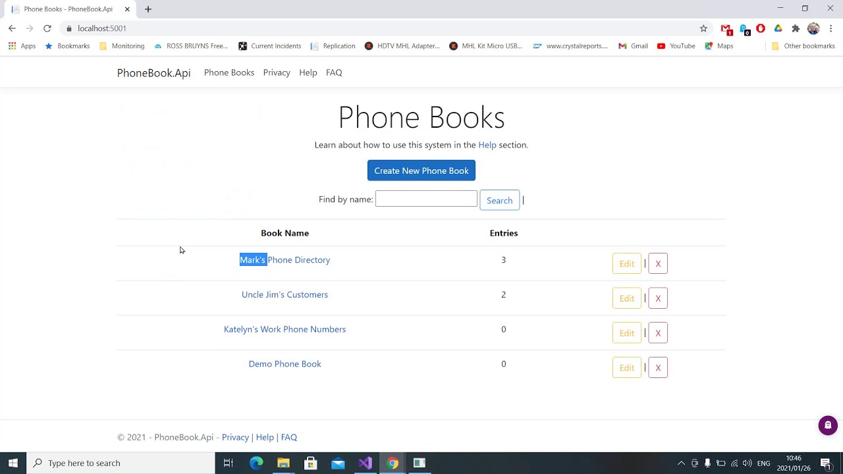Click the browser back arrow
Screen dimensions: 843x474
pos(12,28)
